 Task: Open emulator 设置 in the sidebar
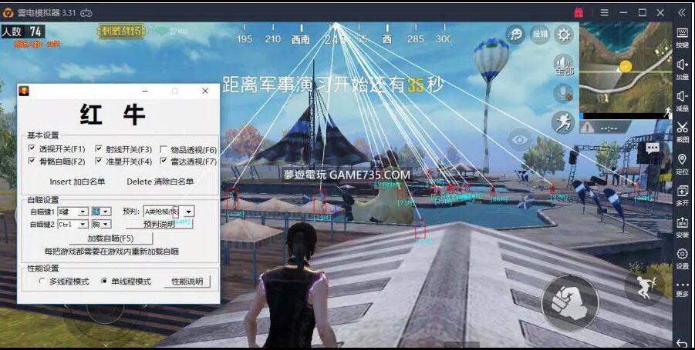pyautogui.click(x=682, y=258)
